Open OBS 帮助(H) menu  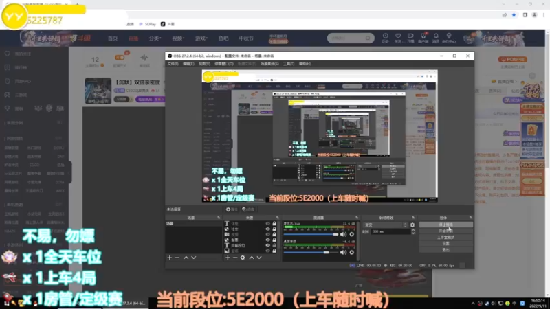305,64
